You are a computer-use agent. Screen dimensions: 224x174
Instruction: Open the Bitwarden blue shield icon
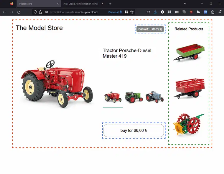(205, 12)
